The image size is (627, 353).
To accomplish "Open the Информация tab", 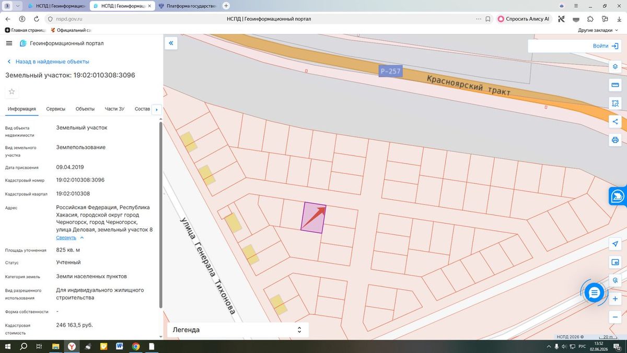I will (x=22, y=109).
